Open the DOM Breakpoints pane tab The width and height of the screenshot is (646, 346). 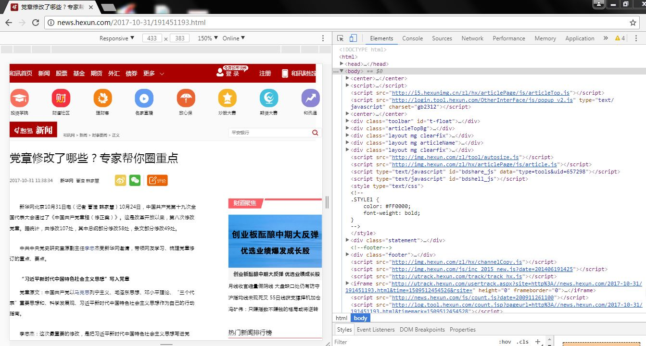pos(422,330)
